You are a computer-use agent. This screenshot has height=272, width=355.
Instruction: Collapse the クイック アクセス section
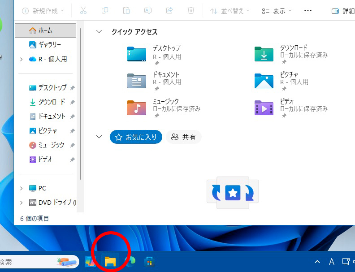(99, 32)
